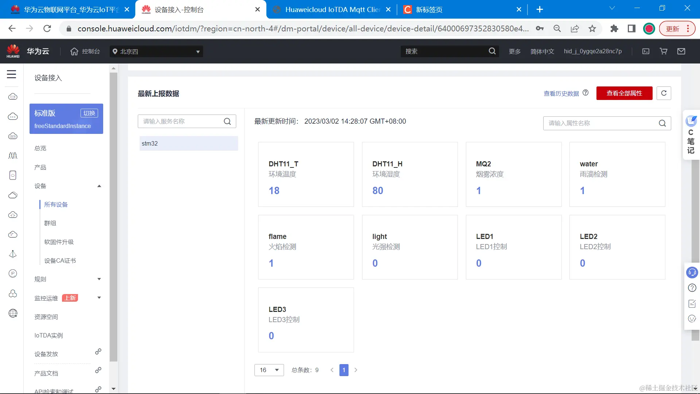Click the smiley satisfaction icon
Viewport: 700px width, 394px height.
click(692, 319)
